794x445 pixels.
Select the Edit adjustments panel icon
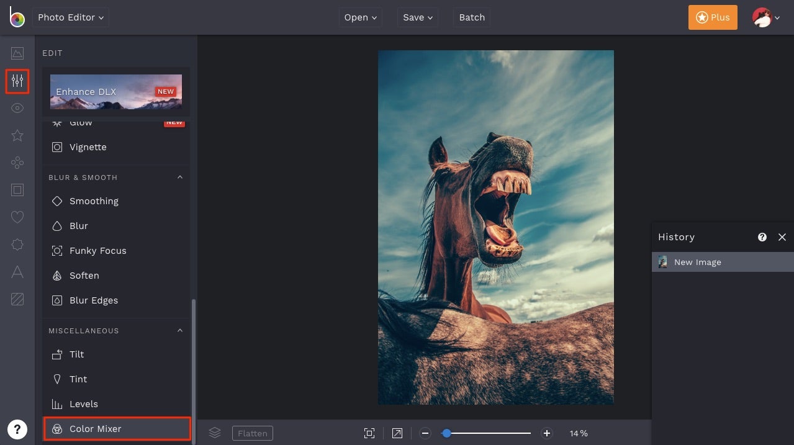[17, 81]
